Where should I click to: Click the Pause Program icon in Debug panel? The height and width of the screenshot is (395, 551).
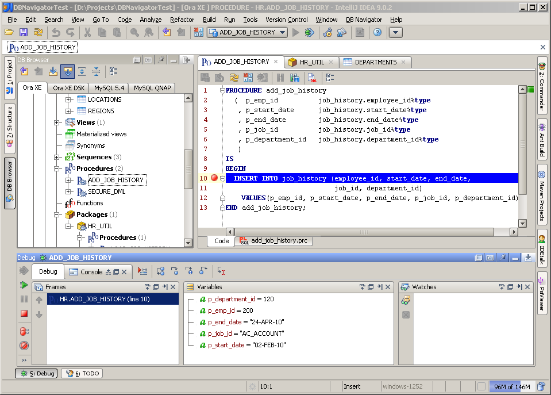[24, 299]
